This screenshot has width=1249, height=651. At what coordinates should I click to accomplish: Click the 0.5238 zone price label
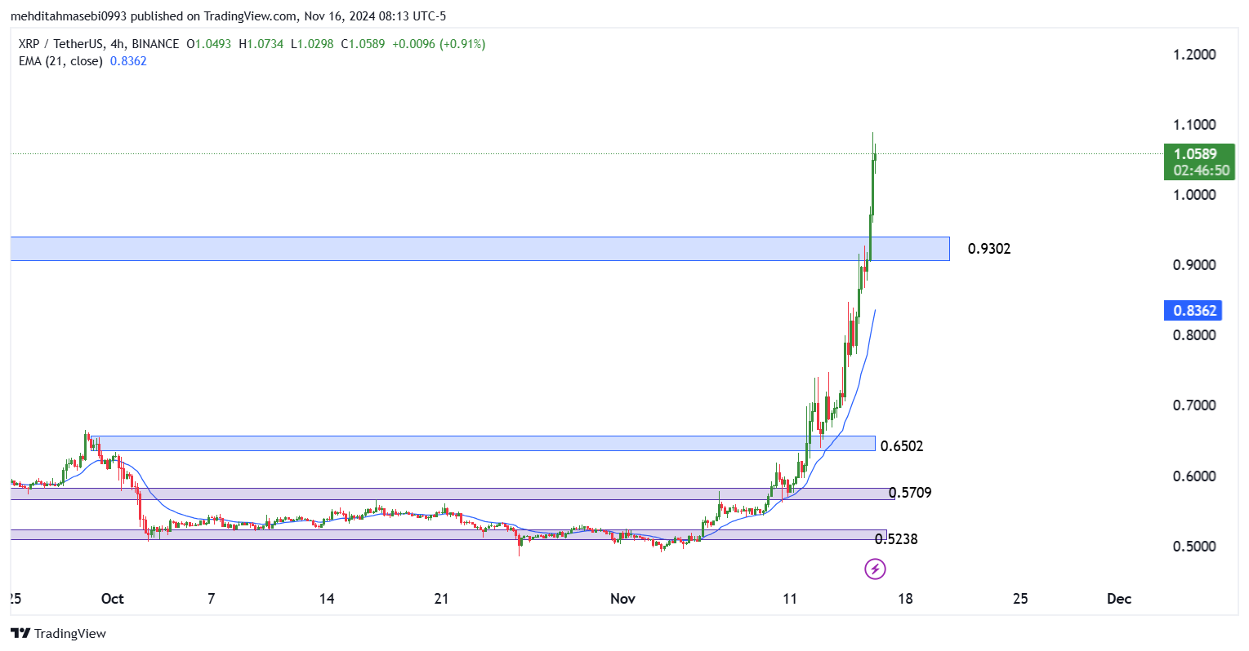point(896,539)
